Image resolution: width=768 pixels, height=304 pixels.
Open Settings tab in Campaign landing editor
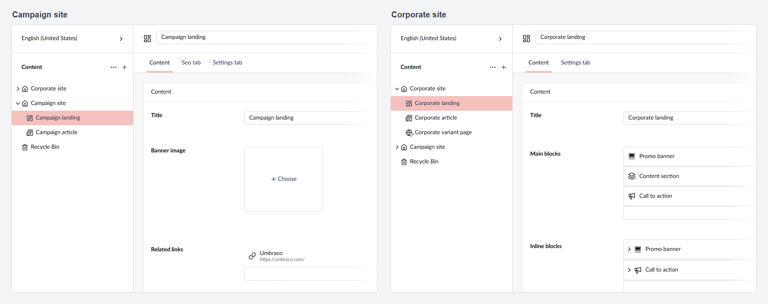coord(227,62)
